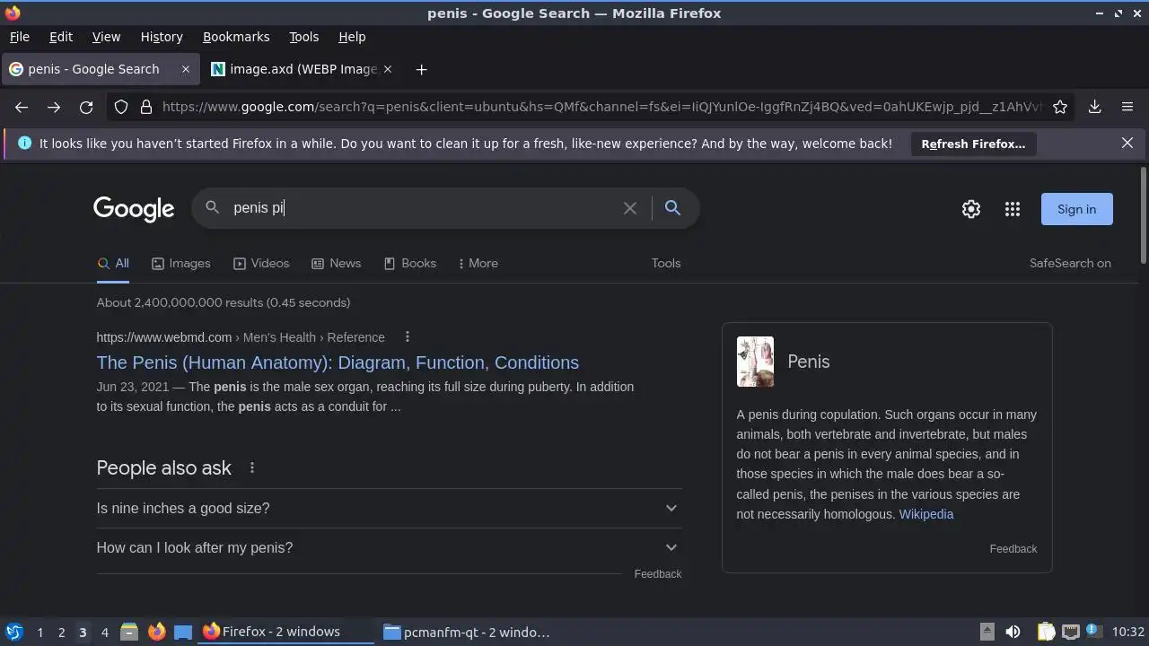
Task: Open the system application menu in the taskbar
Action: click(13, 632)
